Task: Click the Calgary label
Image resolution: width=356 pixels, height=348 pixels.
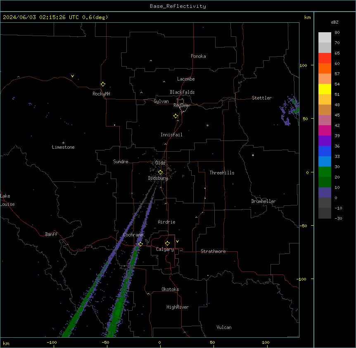Action: [165, 249]
